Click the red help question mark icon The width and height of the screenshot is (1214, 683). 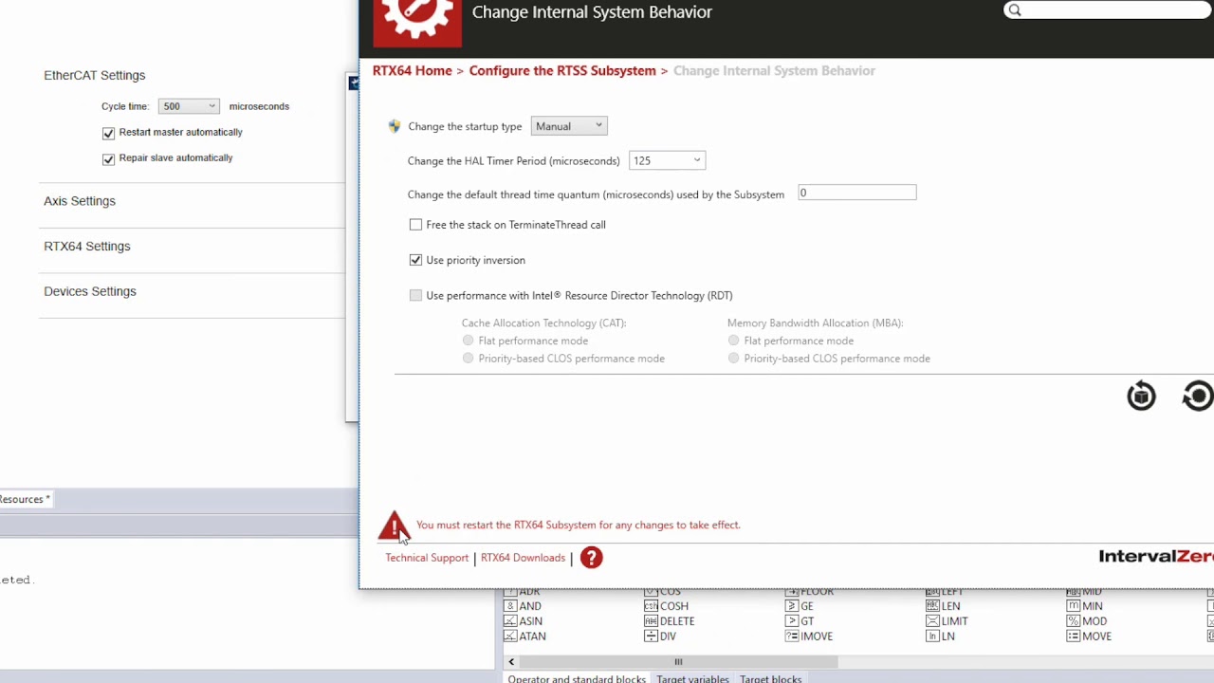pos(591,558)
